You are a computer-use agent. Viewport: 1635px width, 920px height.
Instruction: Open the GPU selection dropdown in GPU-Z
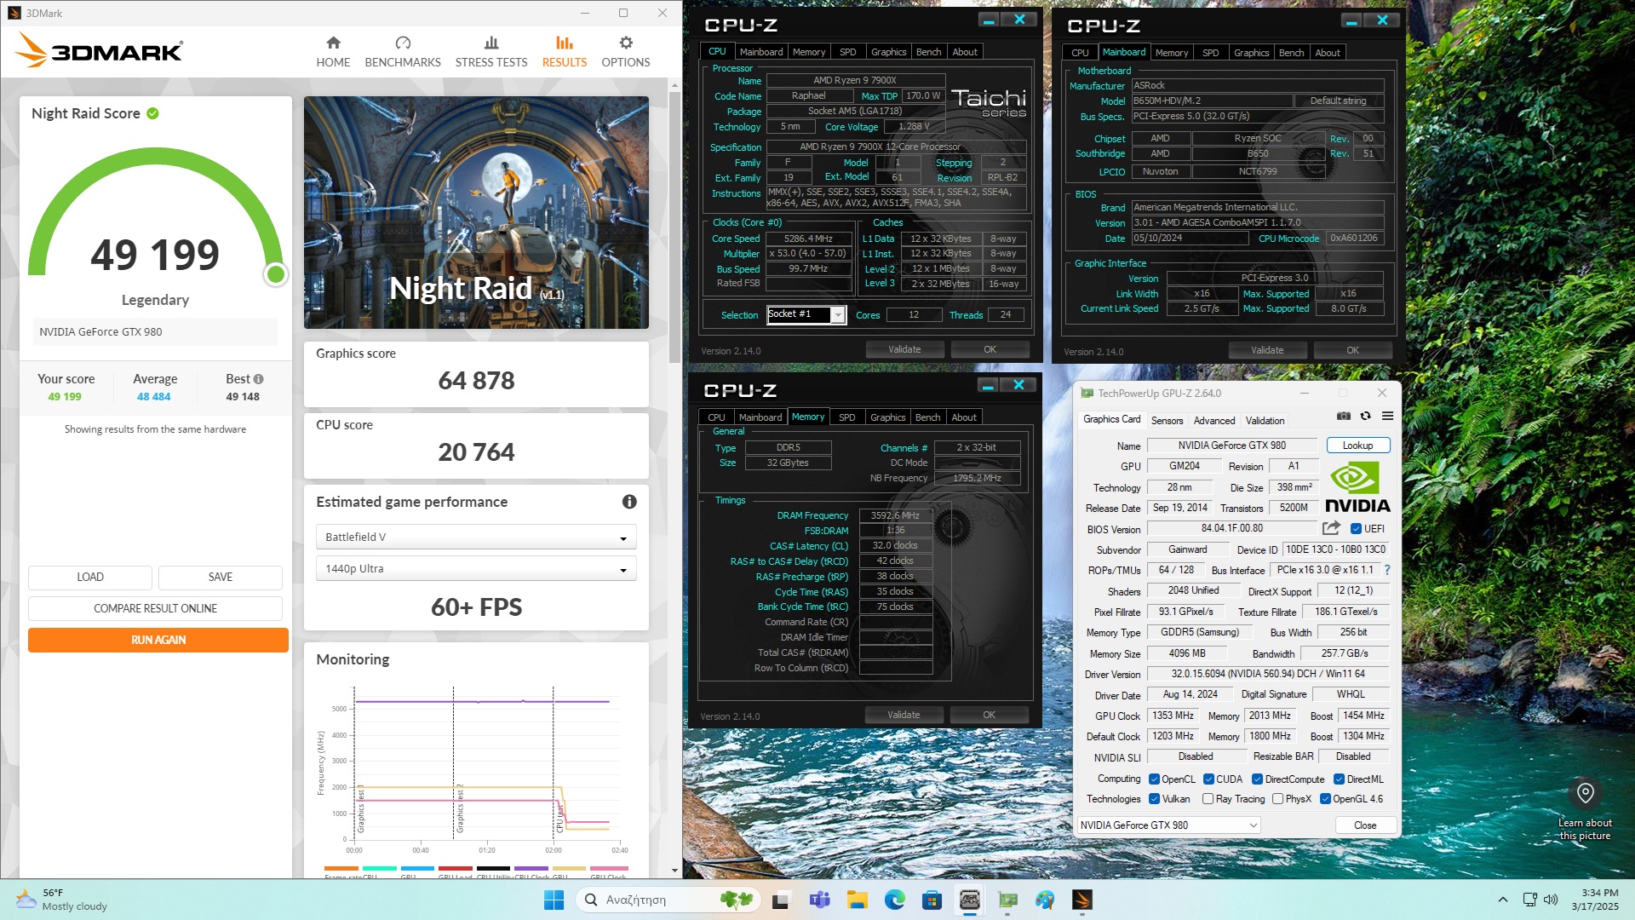click(1168, 825)
